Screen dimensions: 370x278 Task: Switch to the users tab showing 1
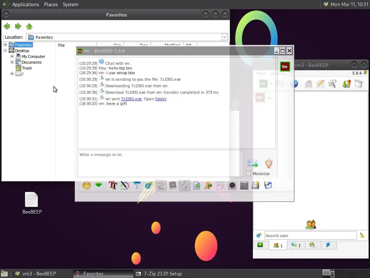click(278, 245)
